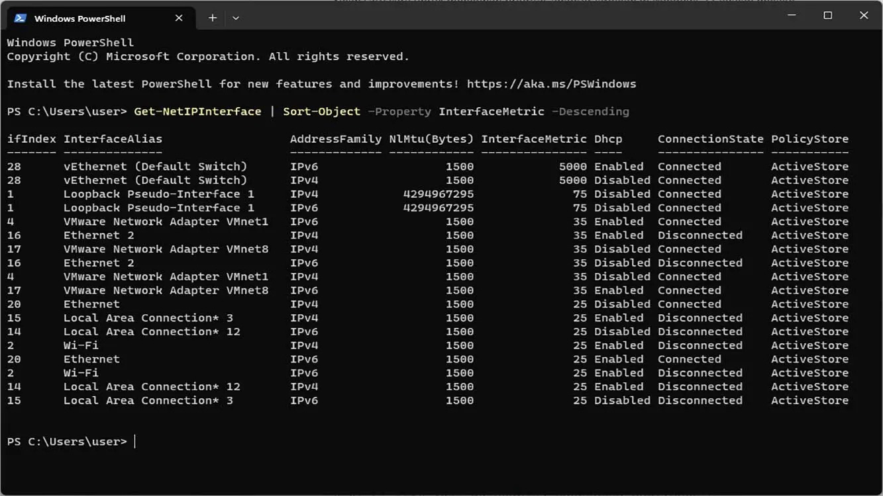Maximize the terminal window
The width and height of the screenshot is (883, 496).
pyautogui.click(x=827, y=15)
